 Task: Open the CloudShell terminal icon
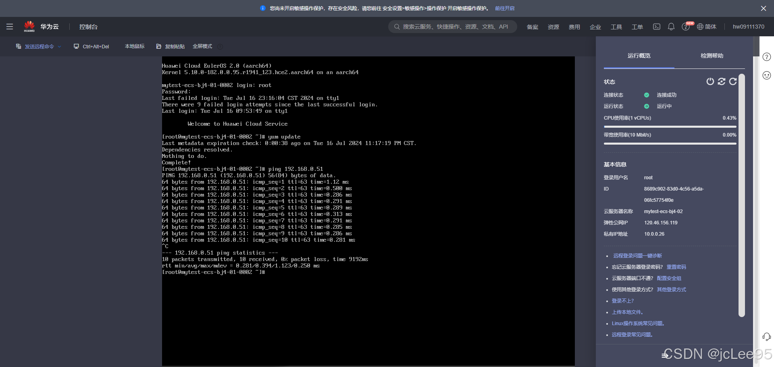pos(657,27)
